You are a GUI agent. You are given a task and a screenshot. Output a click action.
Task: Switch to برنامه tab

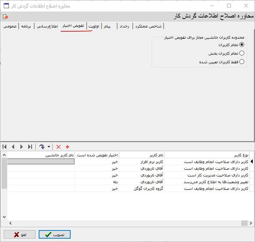pos(26,26)
